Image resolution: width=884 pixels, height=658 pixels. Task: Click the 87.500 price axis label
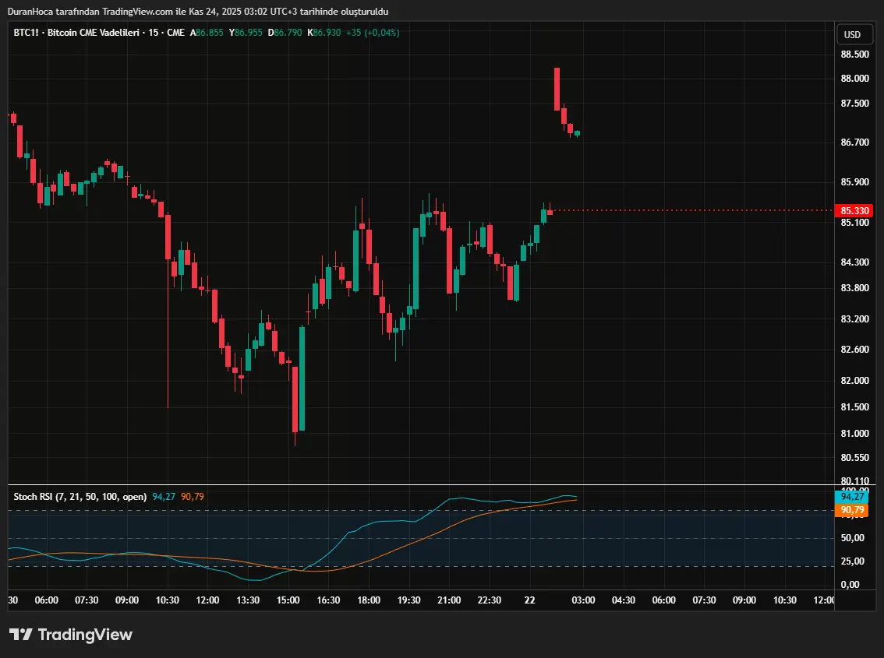[x=854, y=103]
